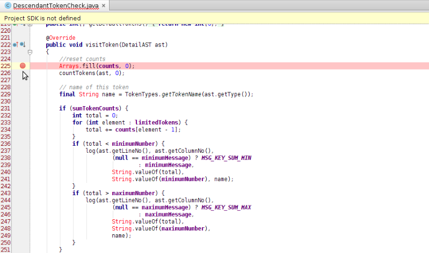Click line number 231 in the gutter
Screen dimensions: 429x253
tap(5, 108)
